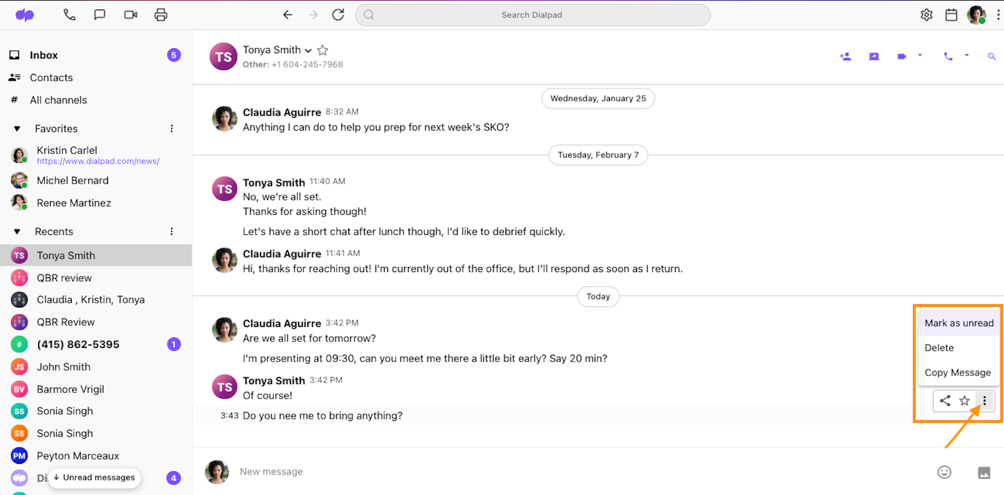Image resolution: width=1004 pixels, height=495 pixels.
Task: Attach an image to the message
Action: coord(984,472)
